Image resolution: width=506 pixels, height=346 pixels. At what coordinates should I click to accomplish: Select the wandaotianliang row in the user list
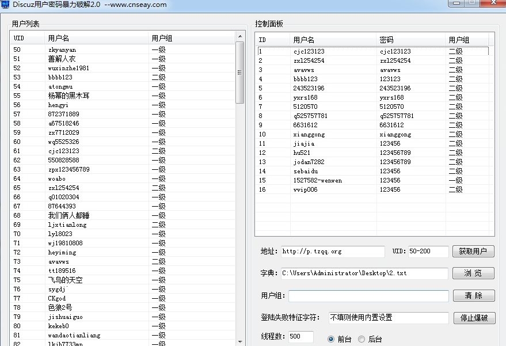(123, 335)
